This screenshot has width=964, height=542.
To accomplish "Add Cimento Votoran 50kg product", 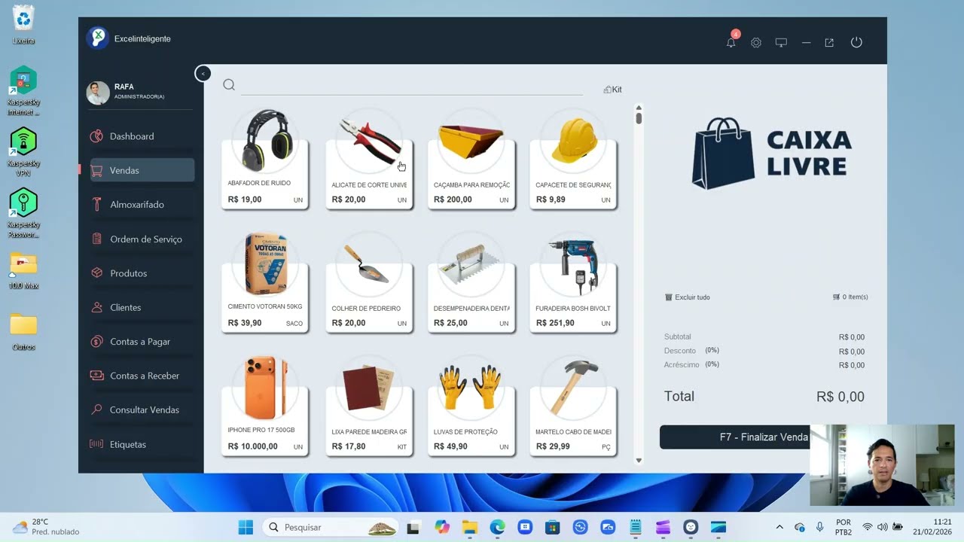I will click(x=264, y=282).
